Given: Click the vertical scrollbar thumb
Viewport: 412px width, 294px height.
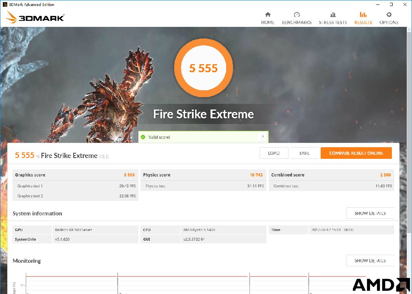Looking at the screenshot, I should tap(409, 132).
